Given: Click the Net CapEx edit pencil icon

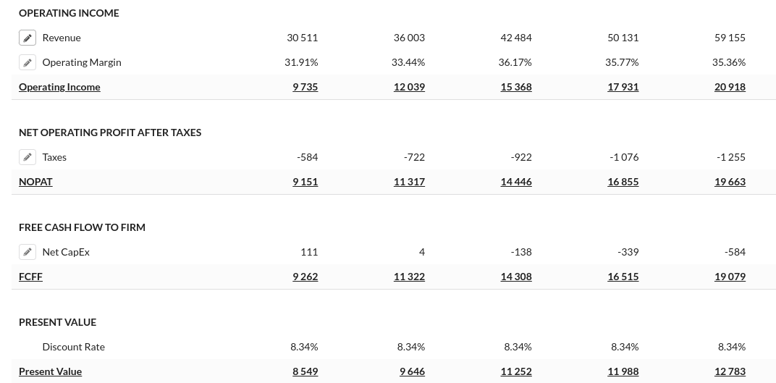Looking at the screenshot, I should coord(28,252).
